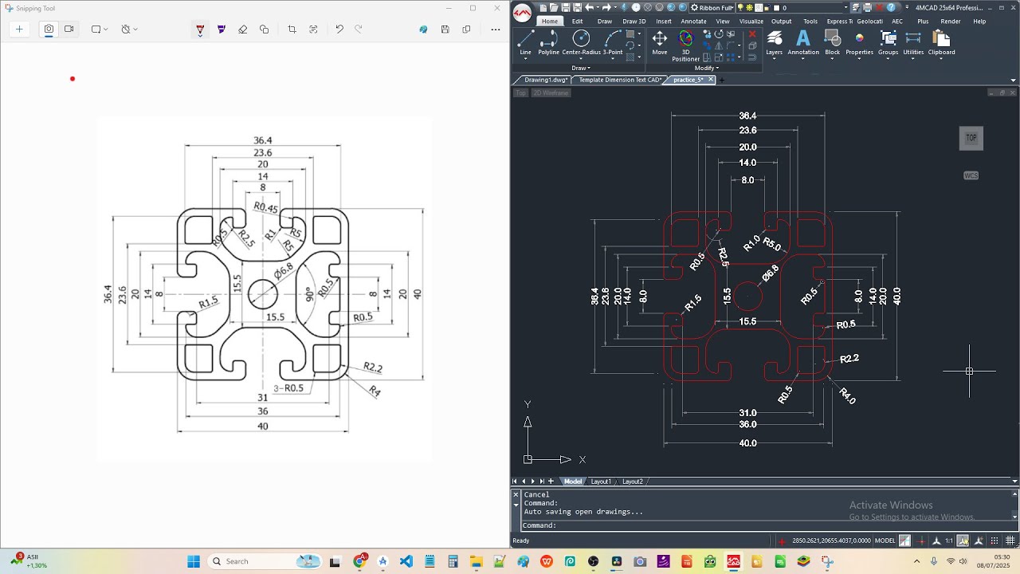Open the Ribbon Full workspace dropdown
Viewport: 1020px width, 574px height.
point(712,8)
